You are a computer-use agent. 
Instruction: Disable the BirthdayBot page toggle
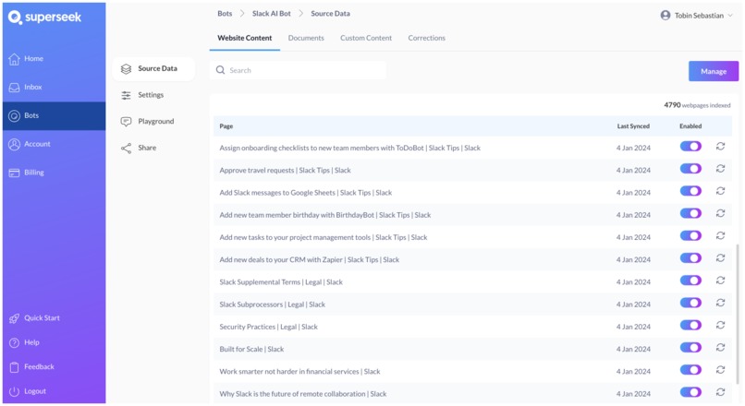pyautogui.click(x=690, y=213)
